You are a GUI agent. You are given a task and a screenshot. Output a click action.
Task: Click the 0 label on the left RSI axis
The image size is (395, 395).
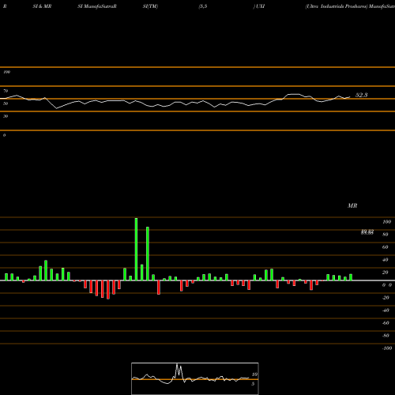4,135
